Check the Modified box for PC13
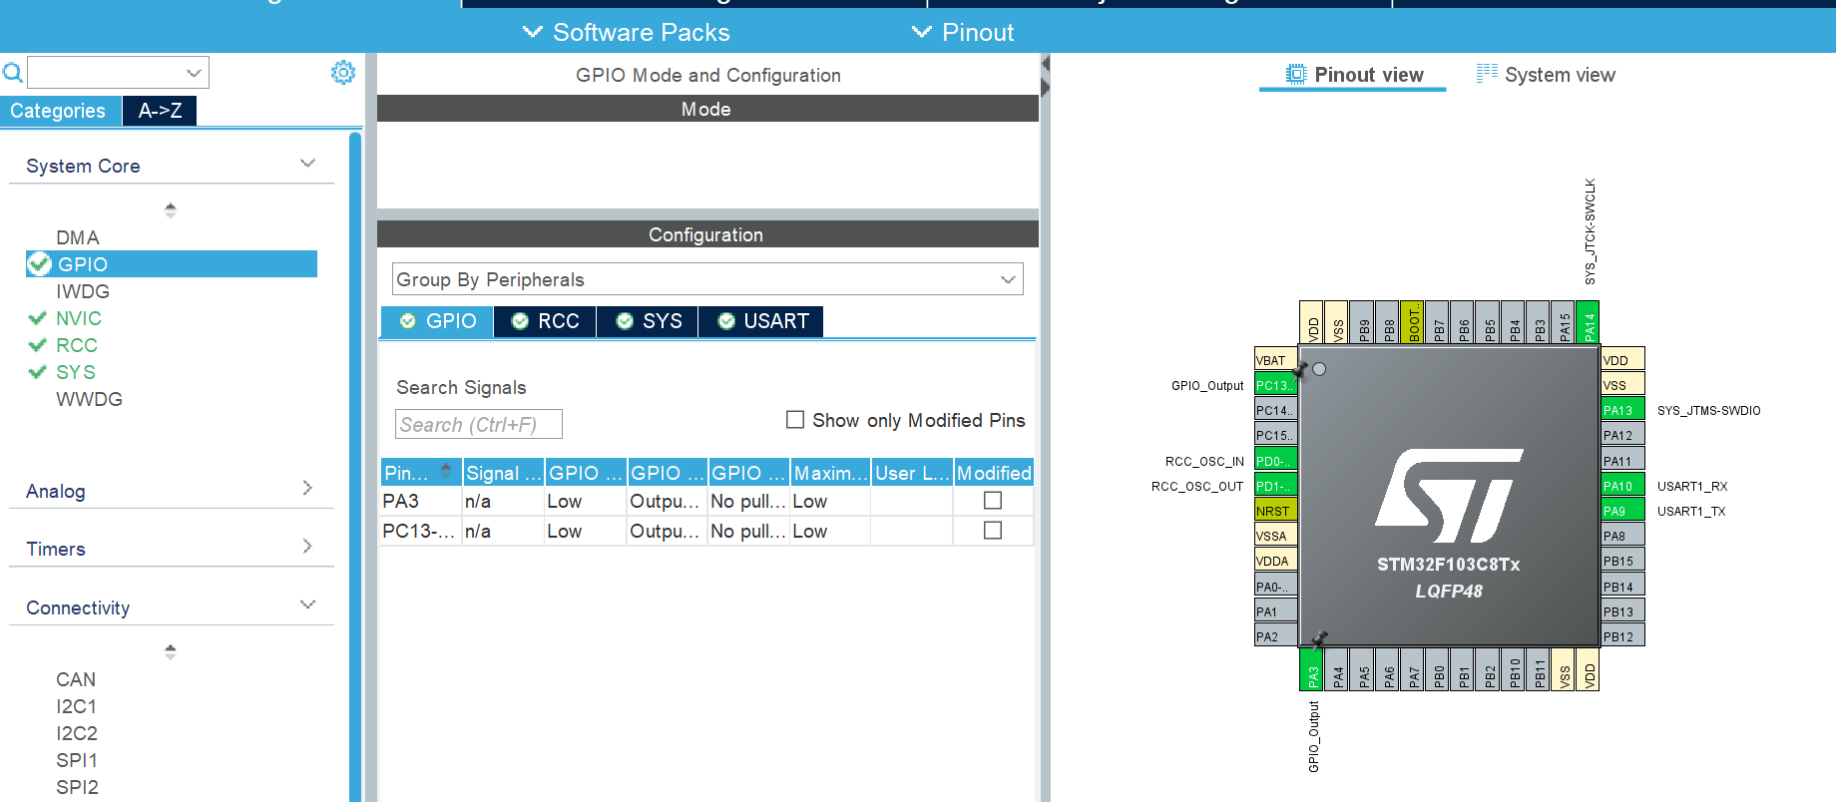Screen dimensions: 1836x802 click(x=993, y=531)
